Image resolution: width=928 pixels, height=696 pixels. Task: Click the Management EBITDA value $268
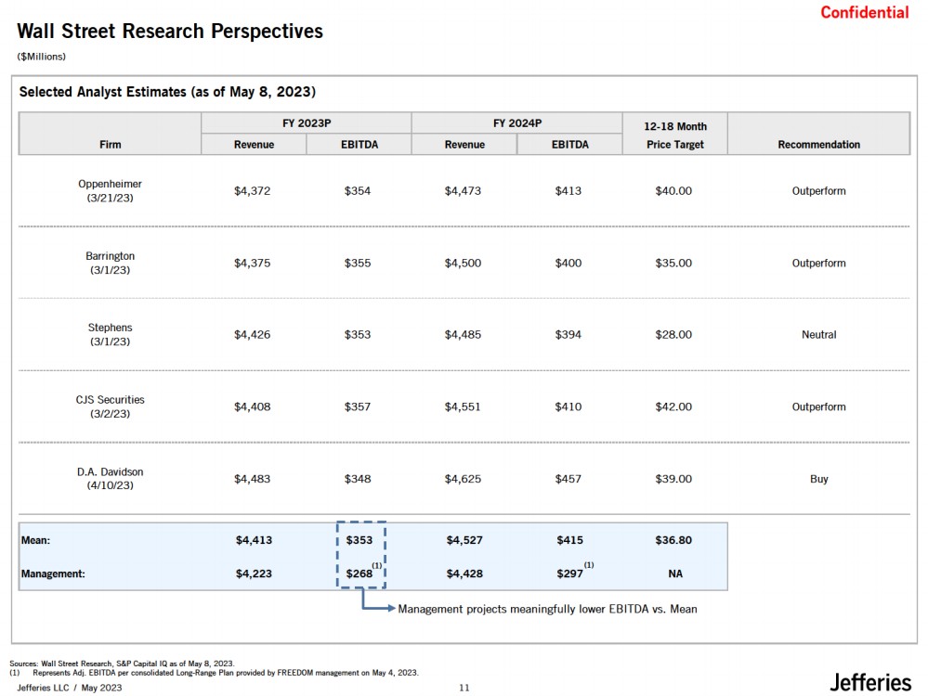pos(359,574)
